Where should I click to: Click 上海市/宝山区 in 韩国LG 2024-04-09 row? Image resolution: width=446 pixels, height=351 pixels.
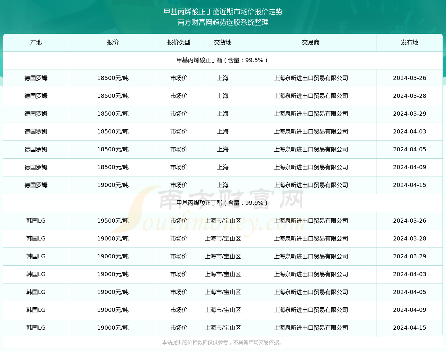pyautogui.click(x=223, y=310)
